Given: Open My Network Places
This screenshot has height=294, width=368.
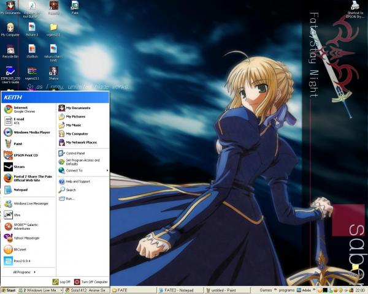Looking at the screenshot, I should point(83,142).
